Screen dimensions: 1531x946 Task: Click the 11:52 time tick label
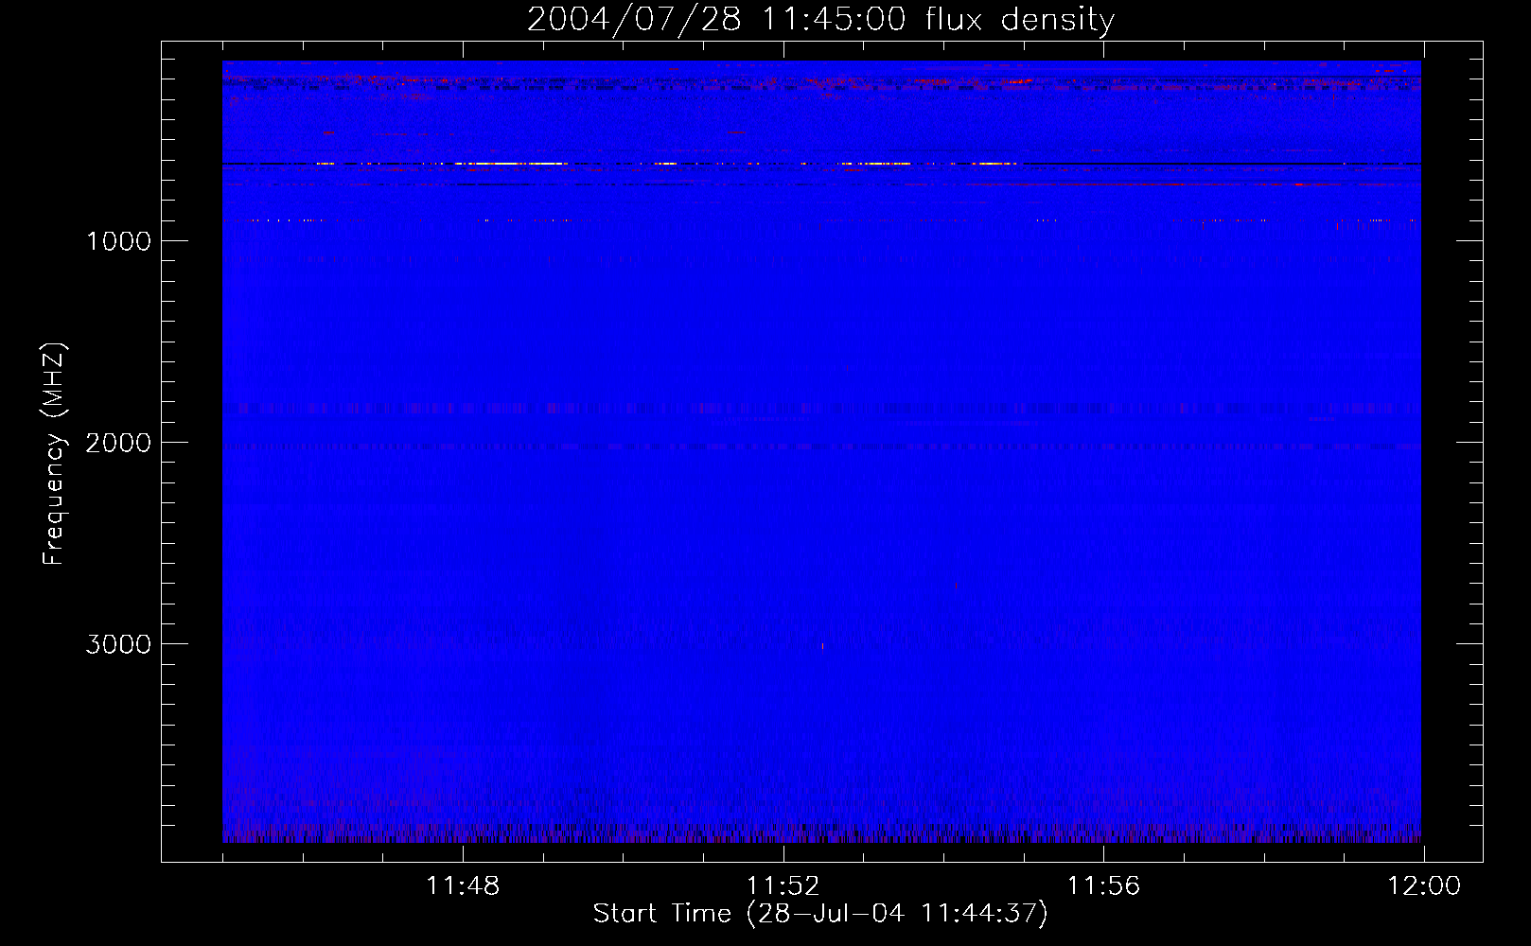(783, 886)
